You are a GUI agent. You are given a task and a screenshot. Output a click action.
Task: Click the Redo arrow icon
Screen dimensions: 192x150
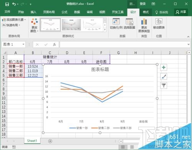pos(23,4)
